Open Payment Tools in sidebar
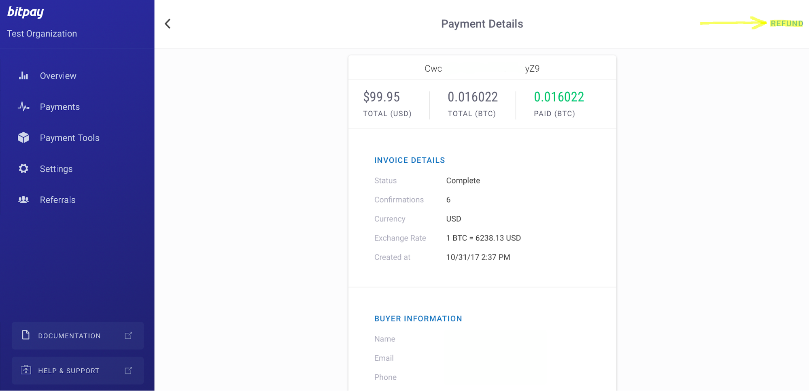 point(70,138)
